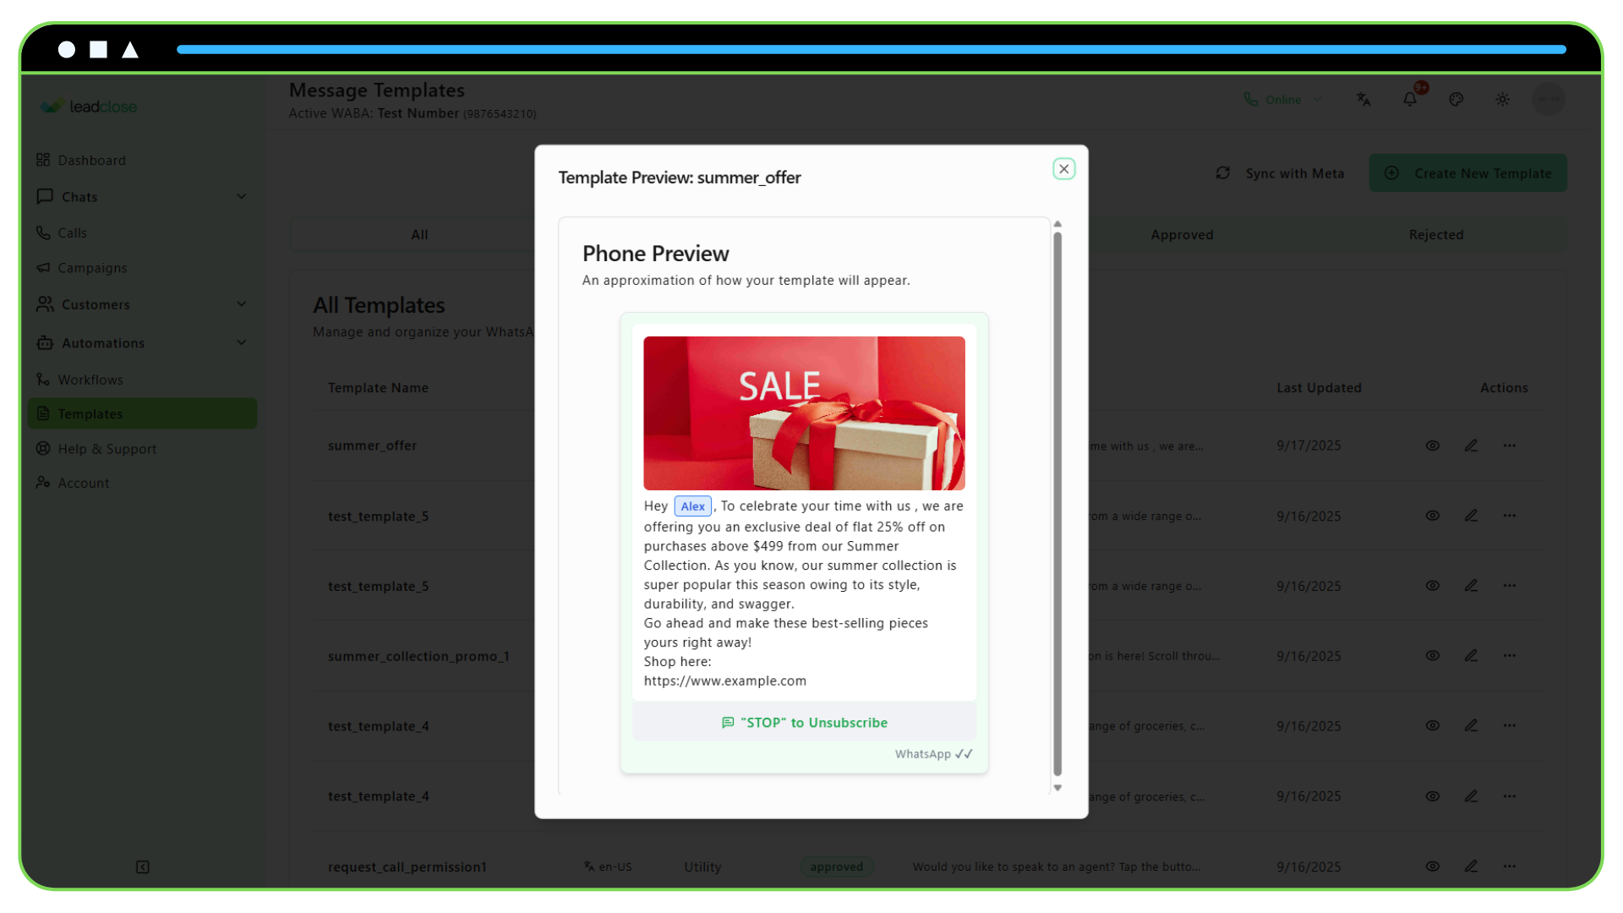Open more options for summer_collection_promo_1

(1510, 655)
